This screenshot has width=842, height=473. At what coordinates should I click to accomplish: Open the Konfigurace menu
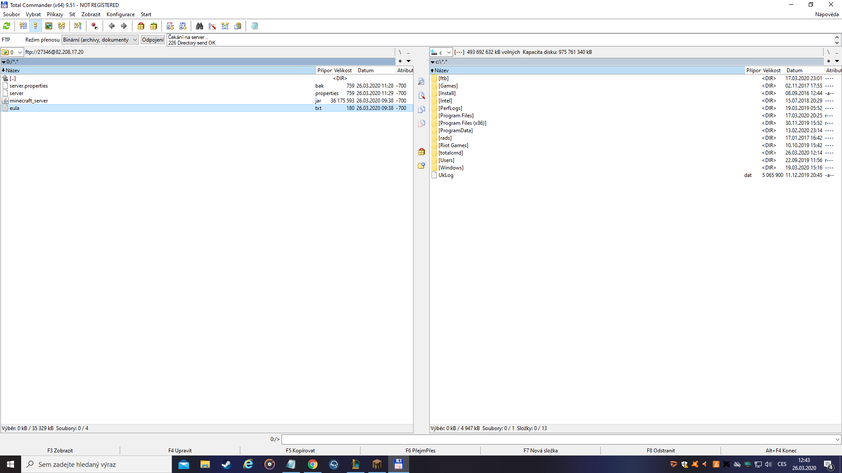121,14
